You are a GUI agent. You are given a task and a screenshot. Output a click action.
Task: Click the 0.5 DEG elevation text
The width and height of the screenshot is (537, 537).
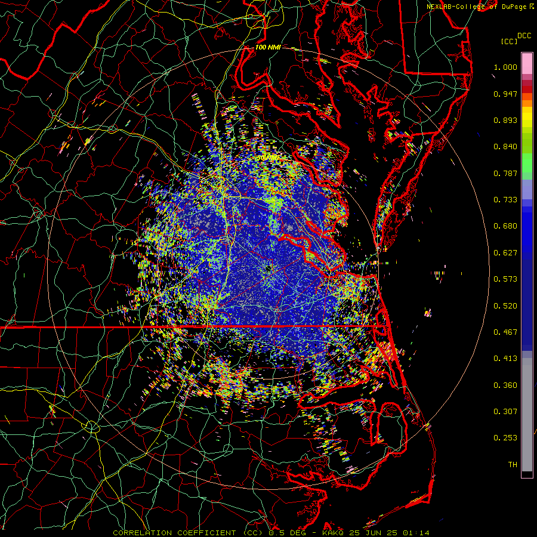click(x=287, y=533)
